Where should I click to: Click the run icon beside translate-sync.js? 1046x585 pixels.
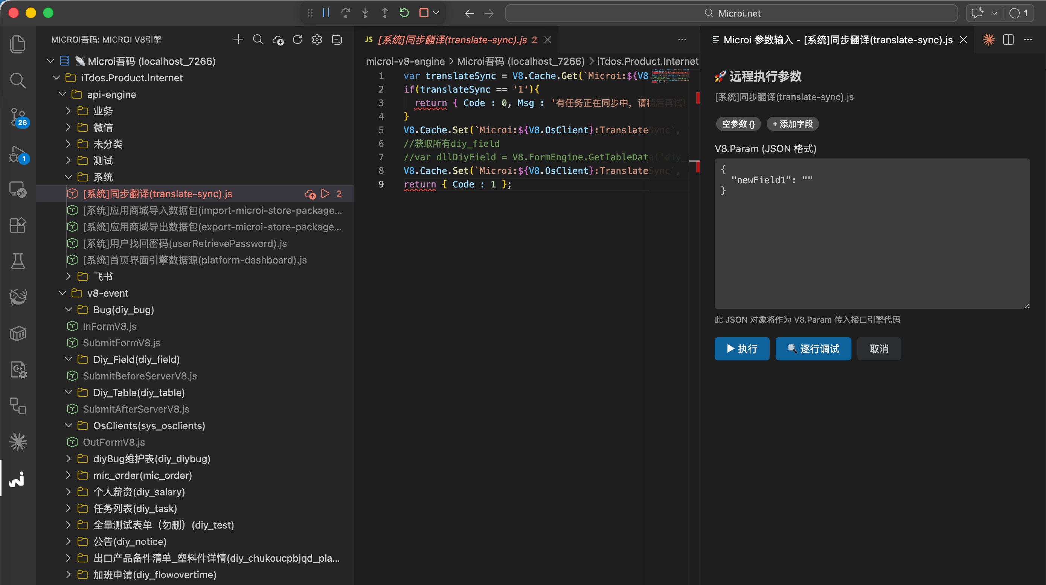click(325, 193)
